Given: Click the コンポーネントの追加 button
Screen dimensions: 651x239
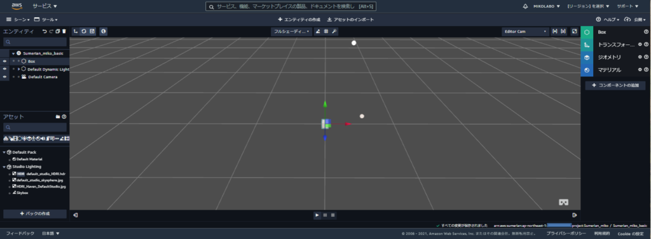Looking at the screenshot, I should 615,85.
